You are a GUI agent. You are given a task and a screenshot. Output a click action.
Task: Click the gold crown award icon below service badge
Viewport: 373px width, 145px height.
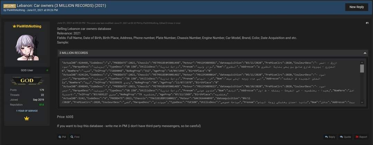tap(27, 119)
